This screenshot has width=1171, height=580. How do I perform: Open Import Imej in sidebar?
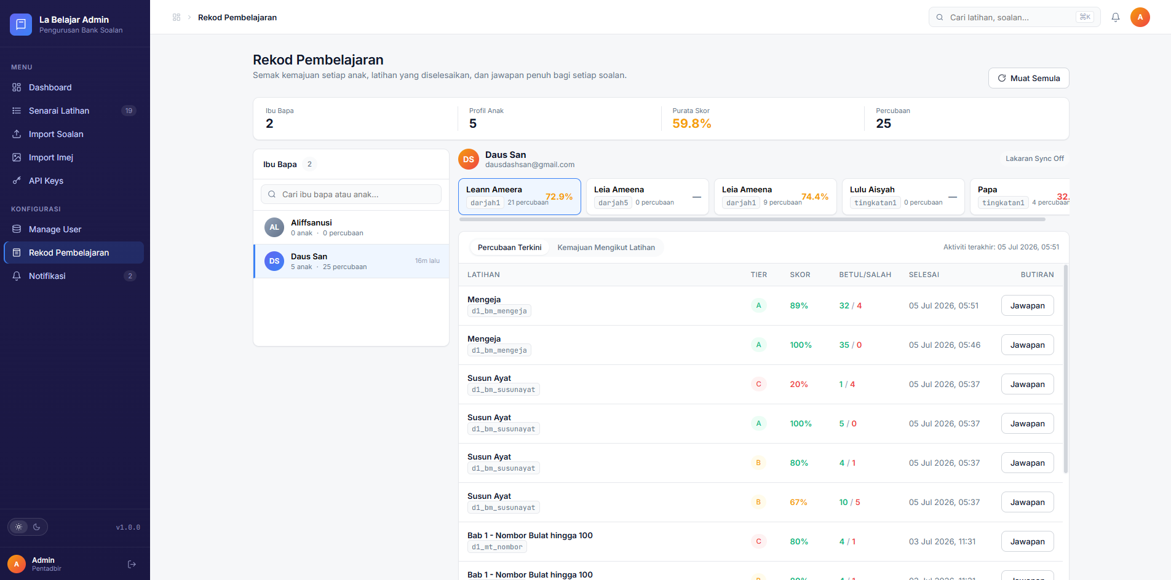click(74, 157)
